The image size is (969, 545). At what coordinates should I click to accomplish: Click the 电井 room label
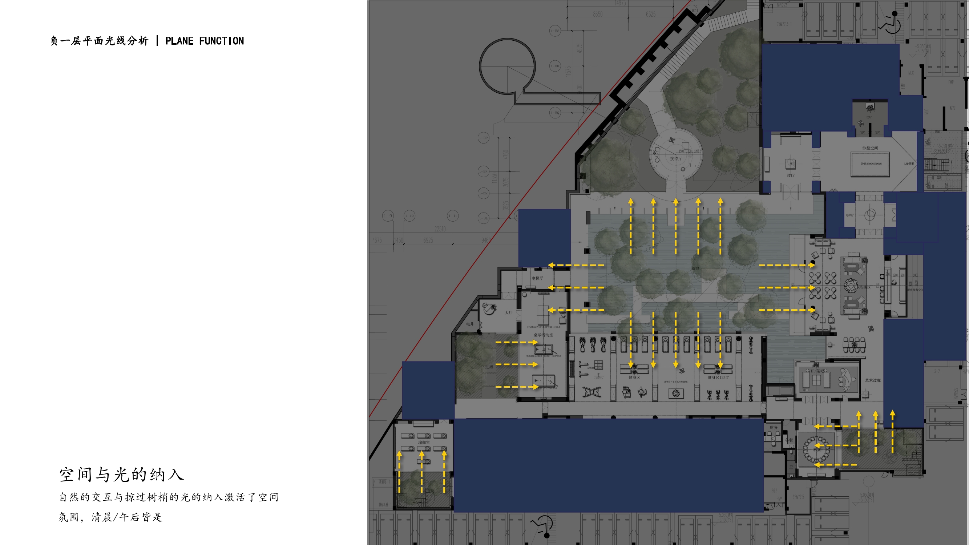click(x=470, y=324)
